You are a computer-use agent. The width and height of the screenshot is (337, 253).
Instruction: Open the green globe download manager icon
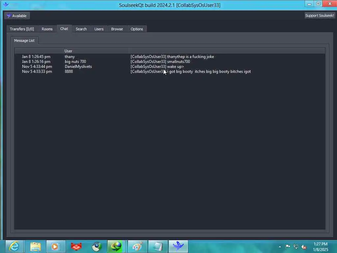coord(116,246)
